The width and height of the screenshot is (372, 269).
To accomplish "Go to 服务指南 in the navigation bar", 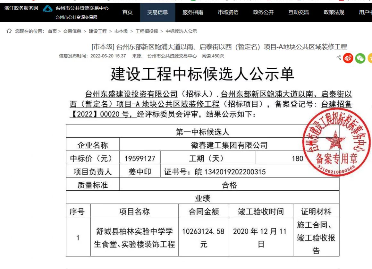I will (193, 12).
